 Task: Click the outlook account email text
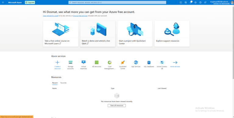coord(220,2)
